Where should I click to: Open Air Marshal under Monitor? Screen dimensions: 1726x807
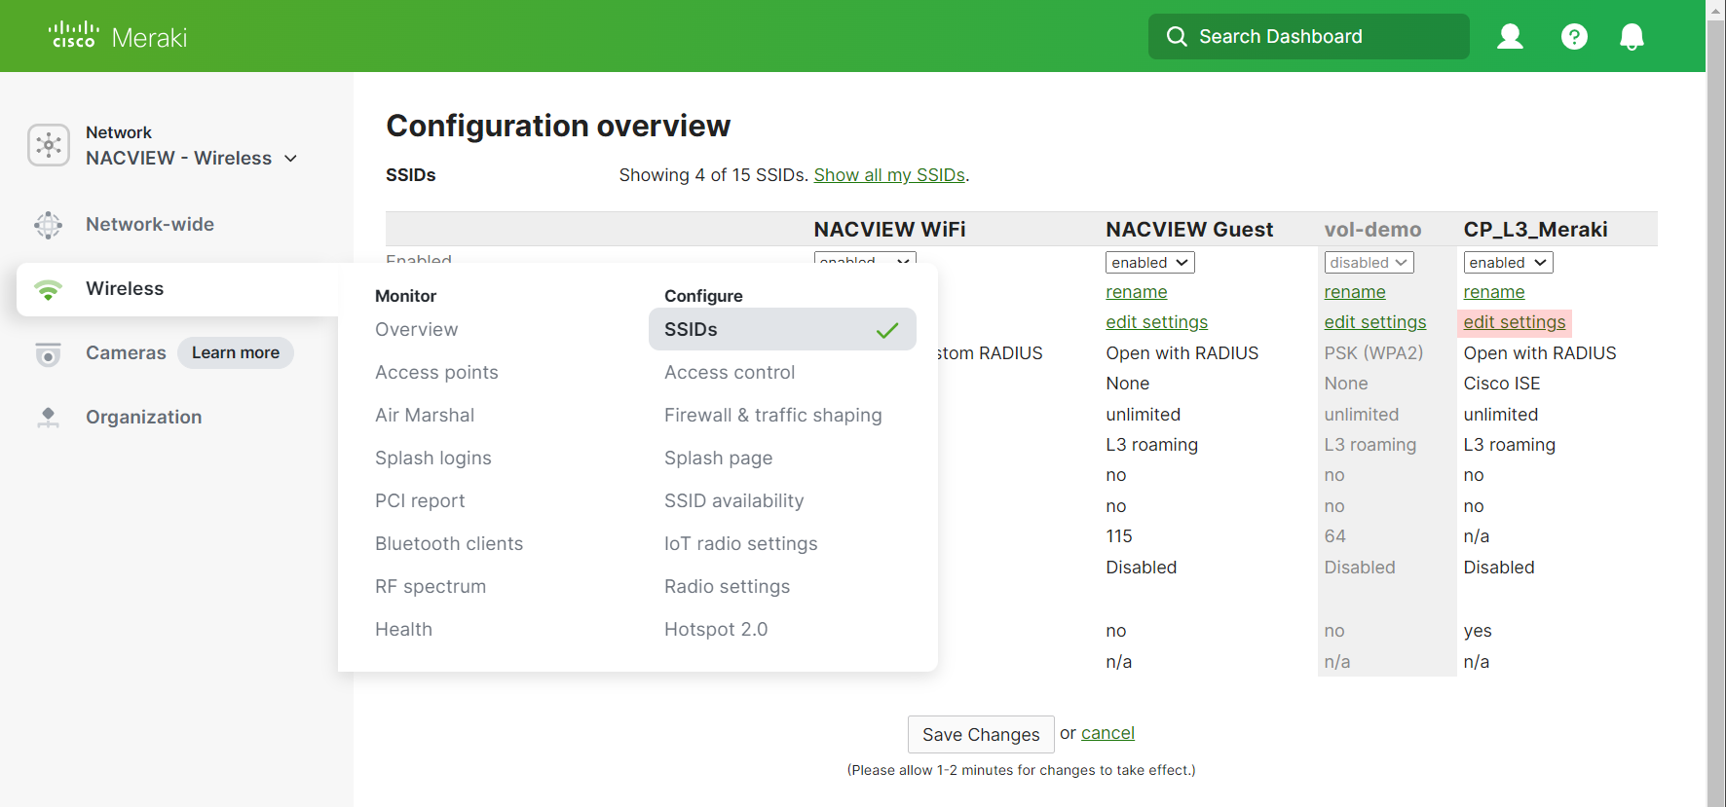pos(425,415)
